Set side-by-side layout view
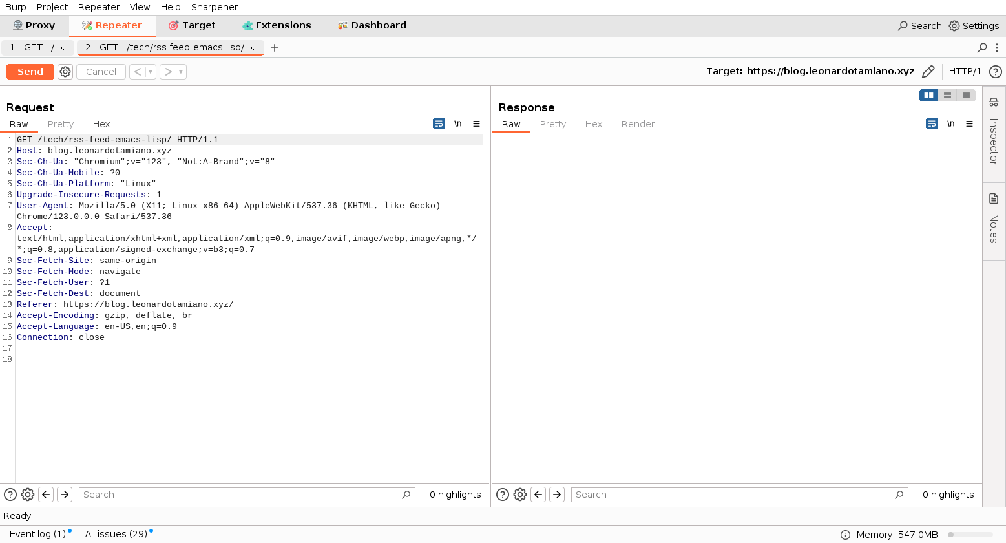 tap(928, 95)
